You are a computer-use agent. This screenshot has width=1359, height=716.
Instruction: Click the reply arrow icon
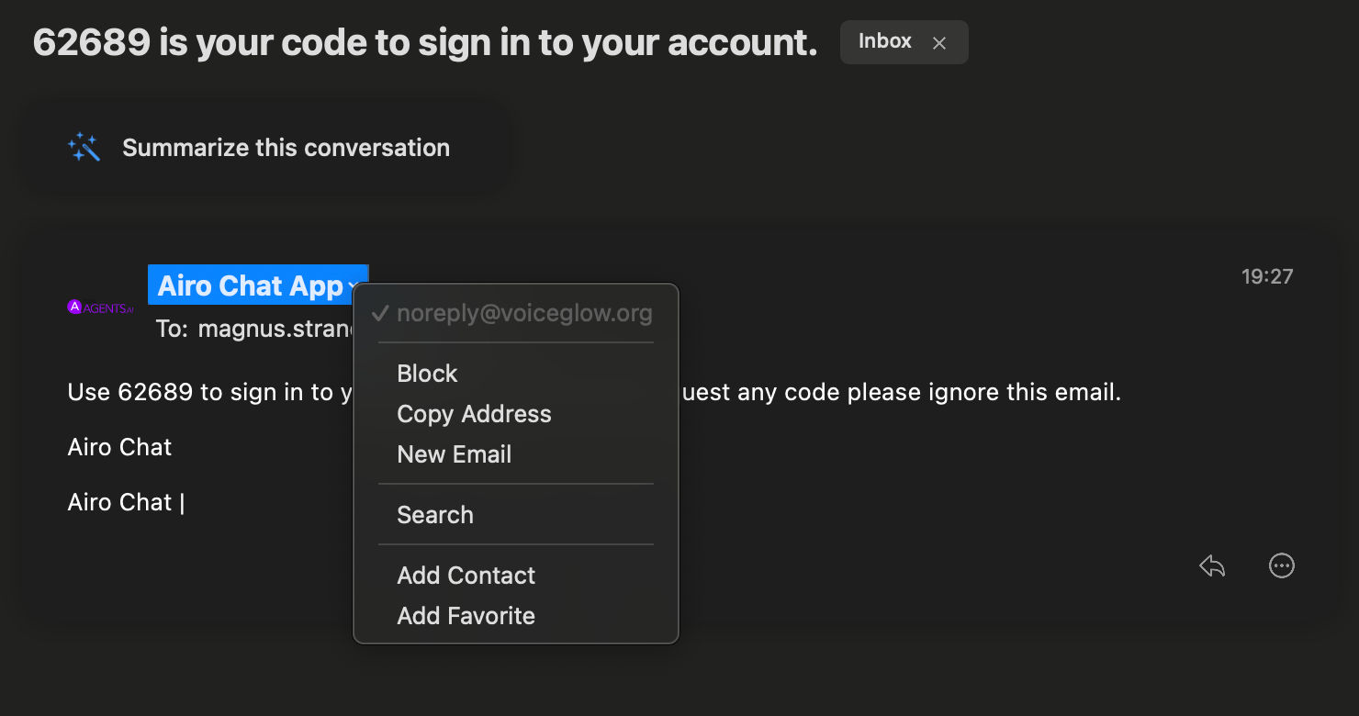coord(1212,566)
